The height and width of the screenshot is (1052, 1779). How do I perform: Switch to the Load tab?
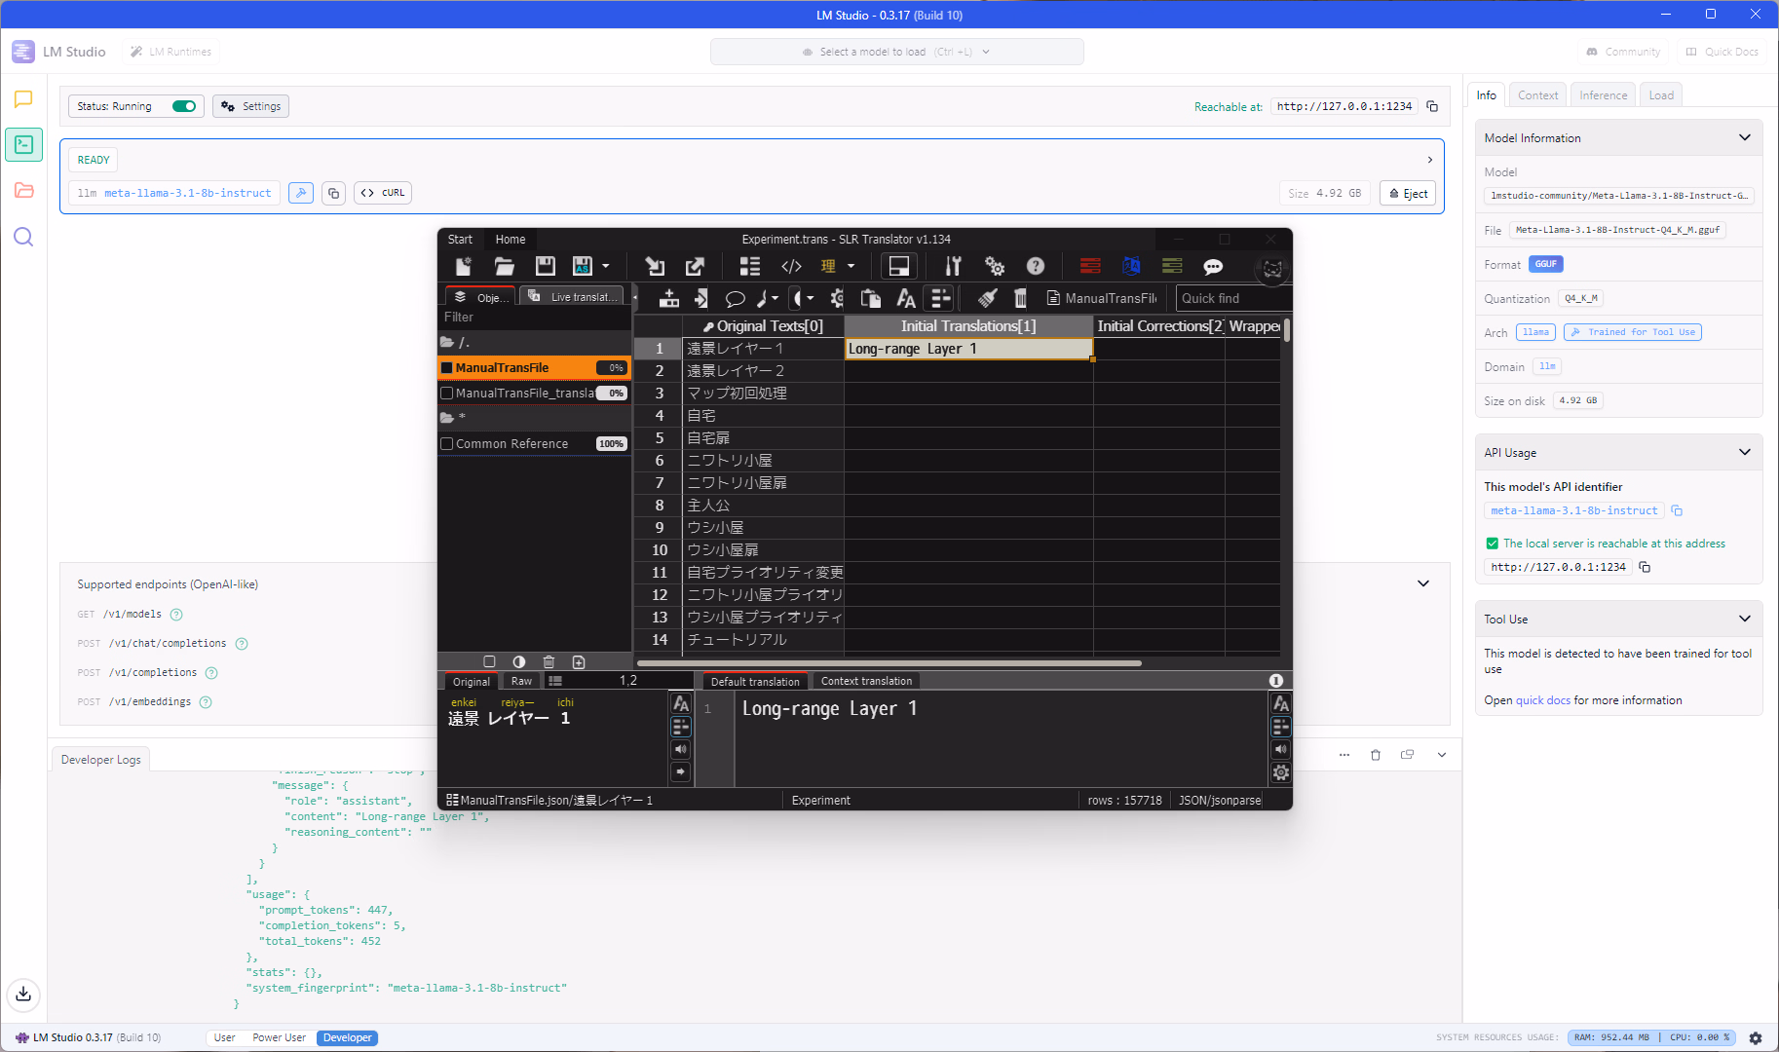(x=1661, y=94)
